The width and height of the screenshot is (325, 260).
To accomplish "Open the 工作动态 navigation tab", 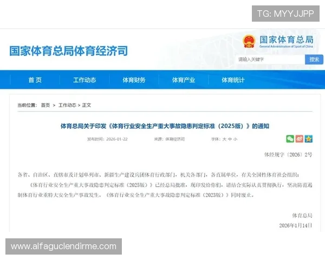I will point(84,80).
